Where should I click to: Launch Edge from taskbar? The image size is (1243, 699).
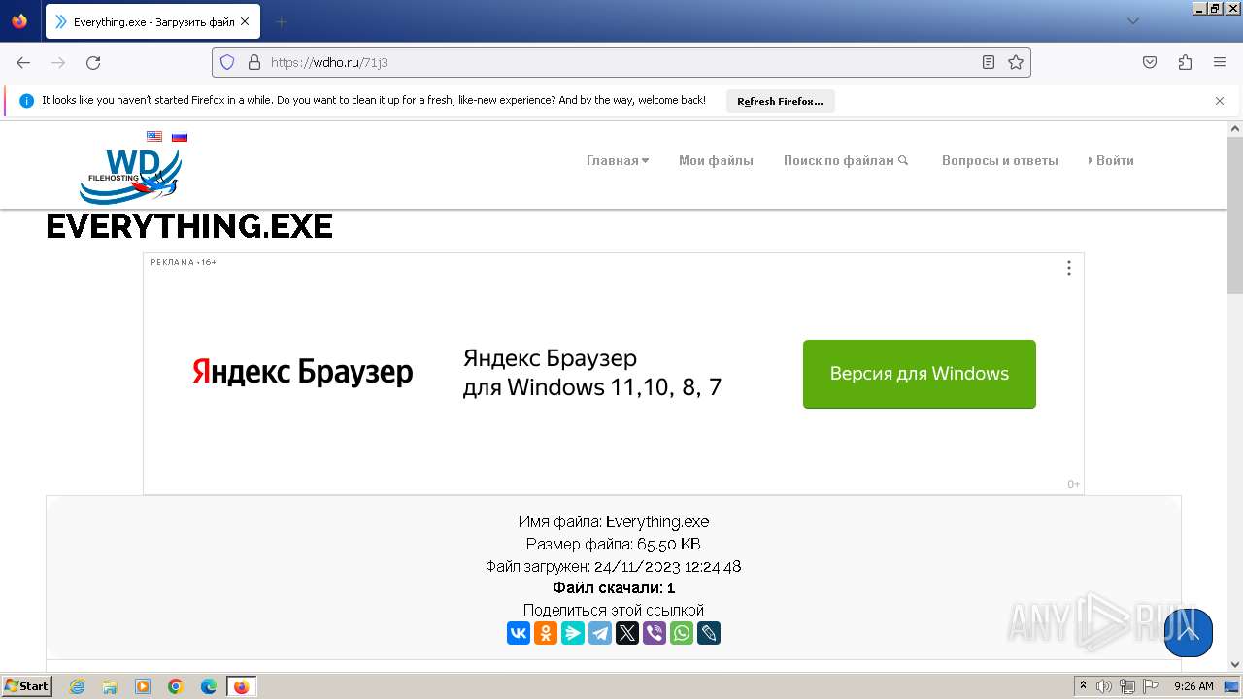[209, 686]
